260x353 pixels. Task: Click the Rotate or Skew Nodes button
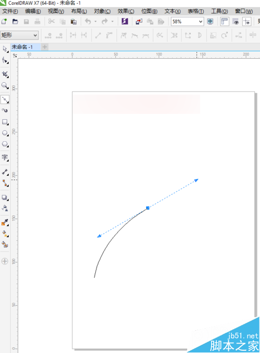click(224, 35)
